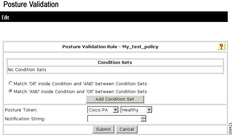The height and width of the screenshot is (135, 232).
Task: Focus the Notification String text field
Action: pos(114,119)
